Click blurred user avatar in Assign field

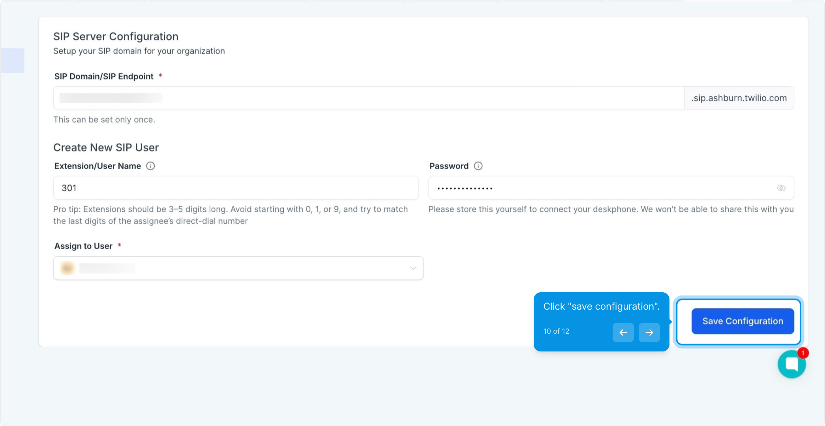(x=67, y=268)
